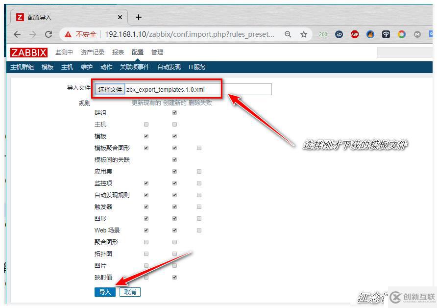The height and width of the screenshot is (308, 437).
Task: Click the Zabbix search field at top right
Action: pos(405,52)
